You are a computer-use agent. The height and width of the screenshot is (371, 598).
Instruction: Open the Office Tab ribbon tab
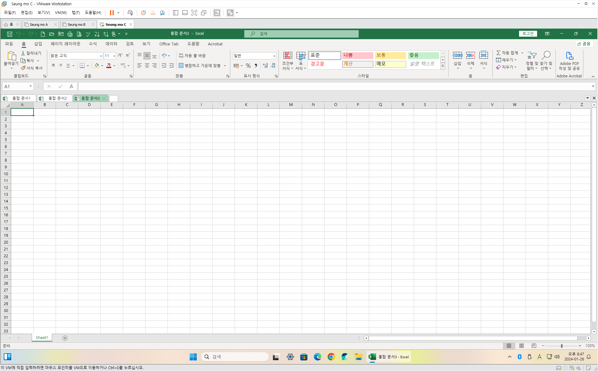point(169,44)
